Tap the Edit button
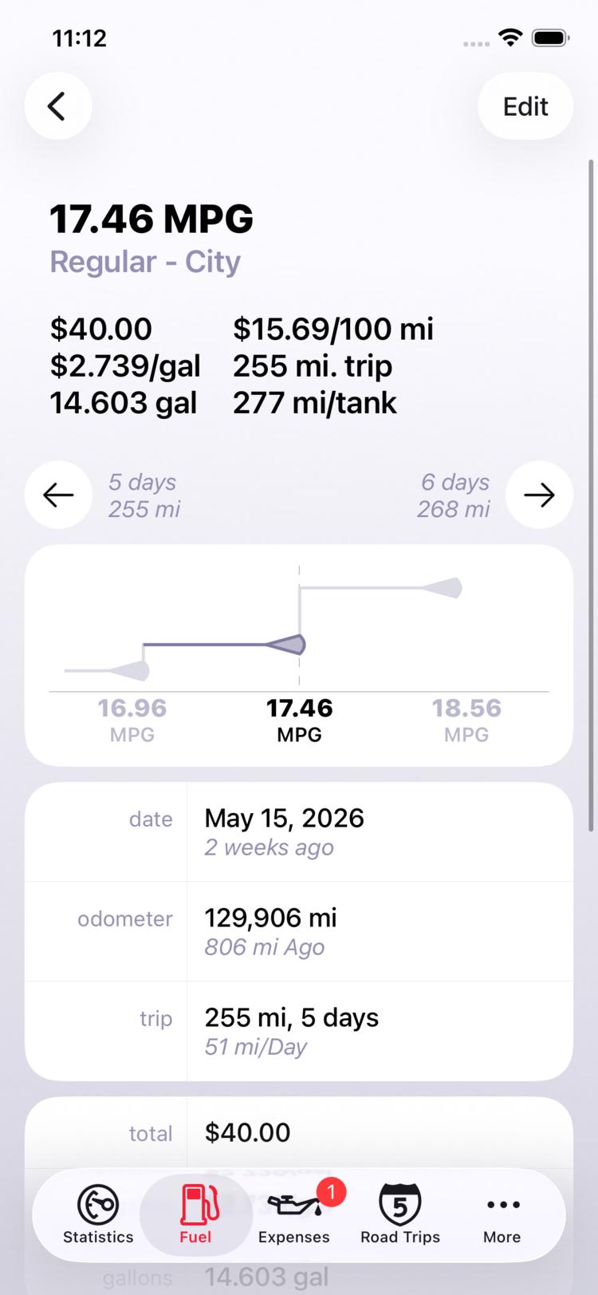Viewport: 598px width, 1295px height. 525,106
